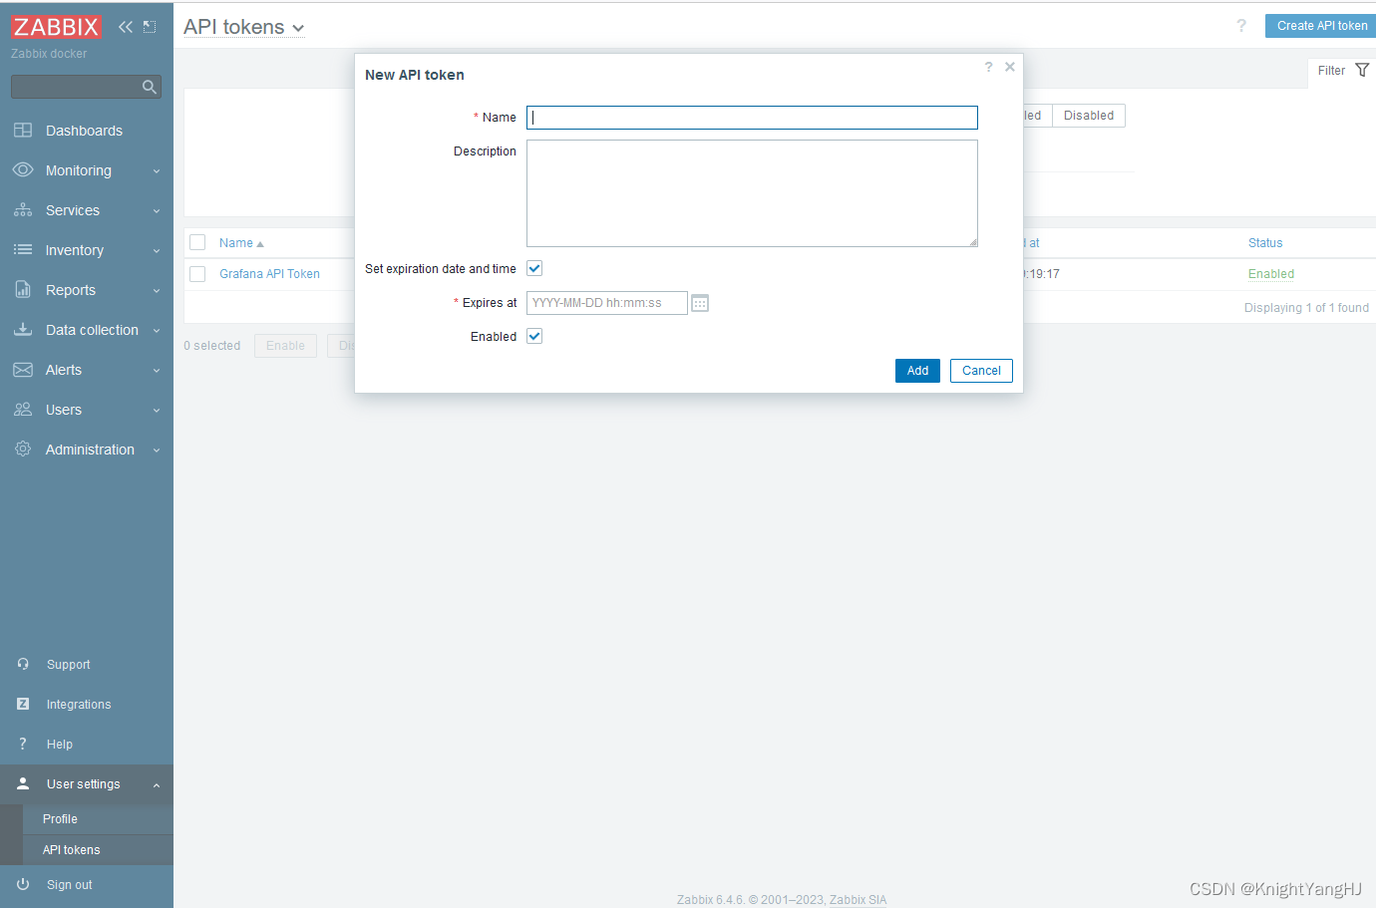Click the sidebar hide/kiosk icon

[150, 27]
